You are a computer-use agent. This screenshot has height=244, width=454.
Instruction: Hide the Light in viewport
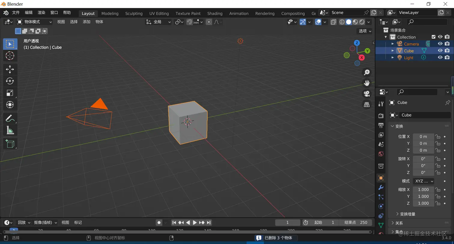point(440,58)
